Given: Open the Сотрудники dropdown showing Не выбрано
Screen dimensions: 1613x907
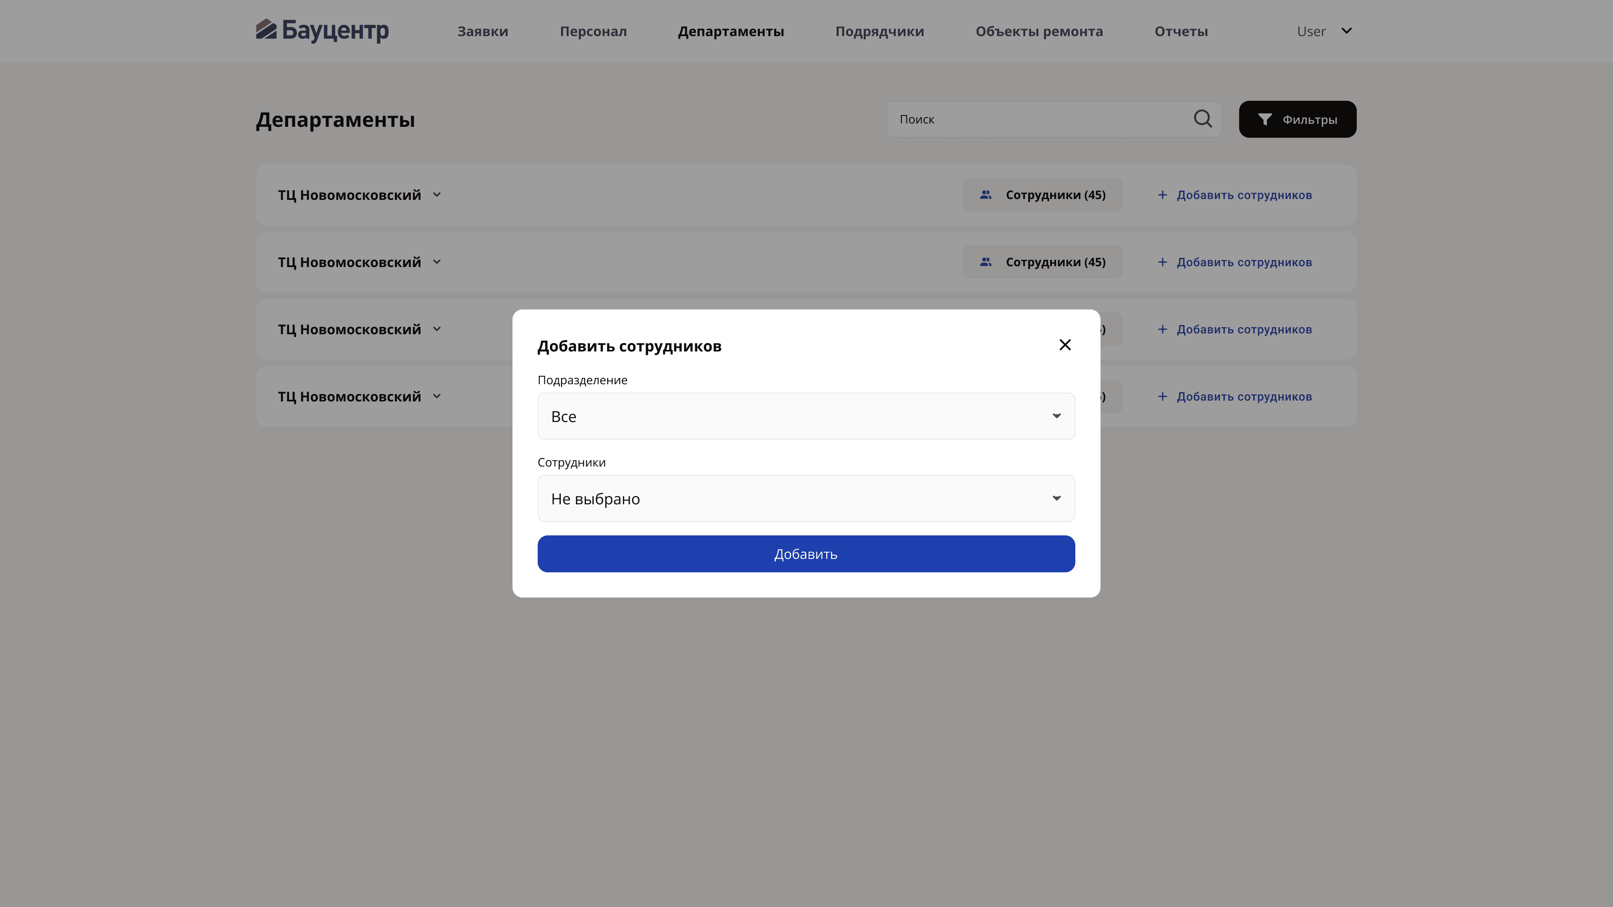Looking at the screenshot, I should point(806,498).
